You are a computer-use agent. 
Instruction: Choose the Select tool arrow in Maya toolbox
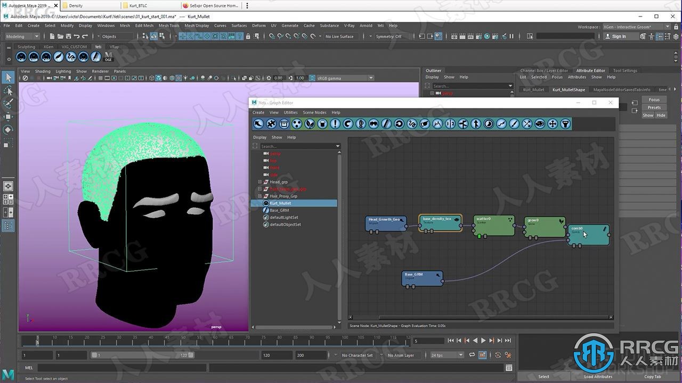[x=8, y=78]
